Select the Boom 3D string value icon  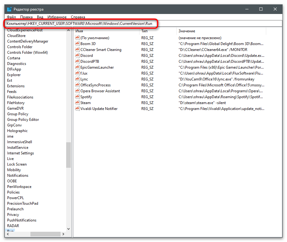pyautogui.click(x=78, y=44)
